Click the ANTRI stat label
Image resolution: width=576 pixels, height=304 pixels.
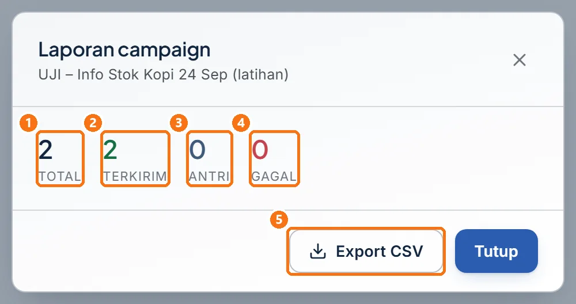[210, 177]
